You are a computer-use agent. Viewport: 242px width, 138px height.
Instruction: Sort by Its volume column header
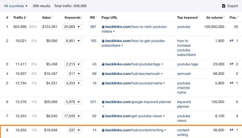point(214,18)
